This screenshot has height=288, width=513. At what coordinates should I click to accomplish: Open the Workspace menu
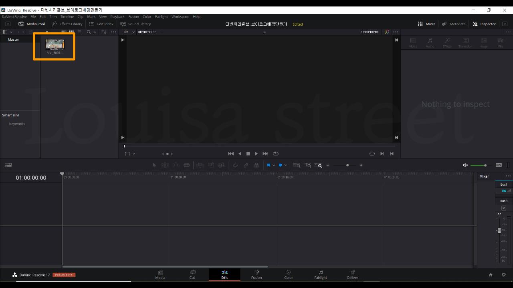pyautogui.click(x=180, y=16)
